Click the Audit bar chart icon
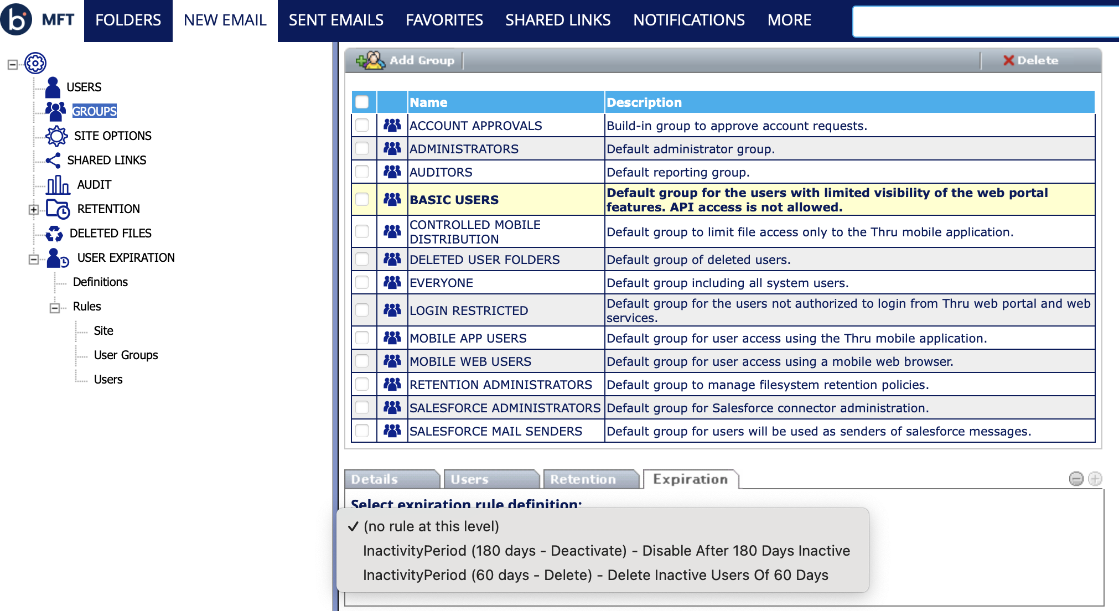Screen dimensions: 1119x611 click(x=58, y=185)
